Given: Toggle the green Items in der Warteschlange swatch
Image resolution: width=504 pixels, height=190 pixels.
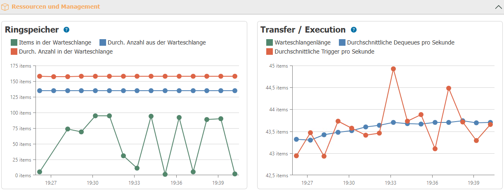Looking at the screenshot, I should click(14, 42).
